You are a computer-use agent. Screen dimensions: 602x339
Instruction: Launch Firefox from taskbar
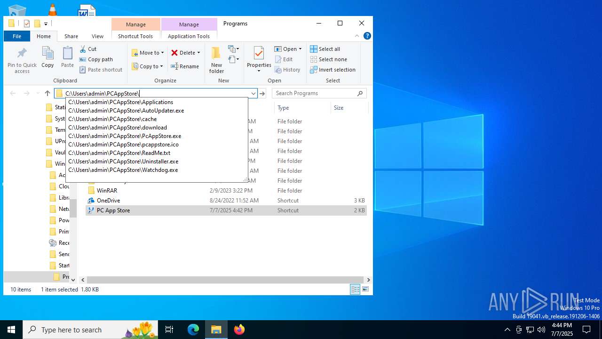coord(239,330)
